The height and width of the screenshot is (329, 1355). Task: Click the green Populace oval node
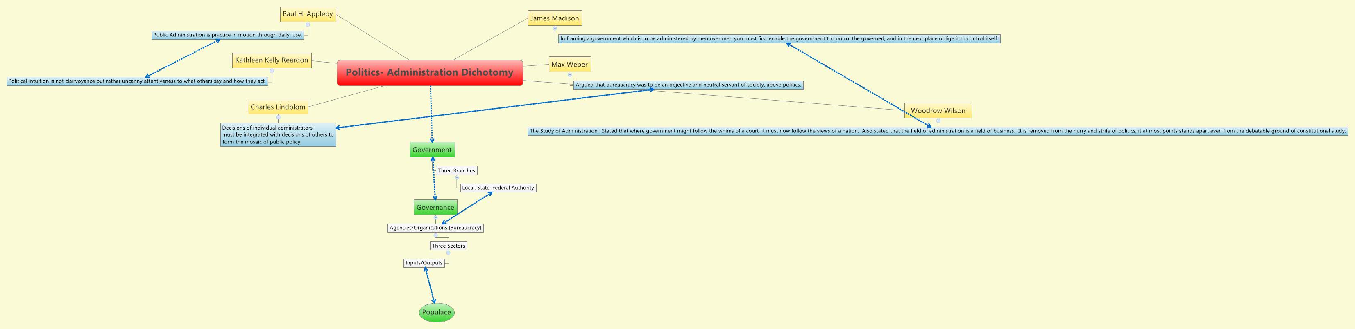click(437, 313)
